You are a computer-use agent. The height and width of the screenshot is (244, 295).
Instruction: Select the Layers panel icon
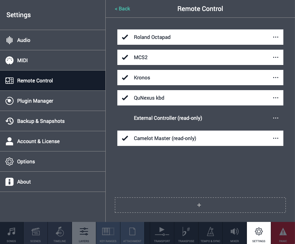(x=84, y=233)
